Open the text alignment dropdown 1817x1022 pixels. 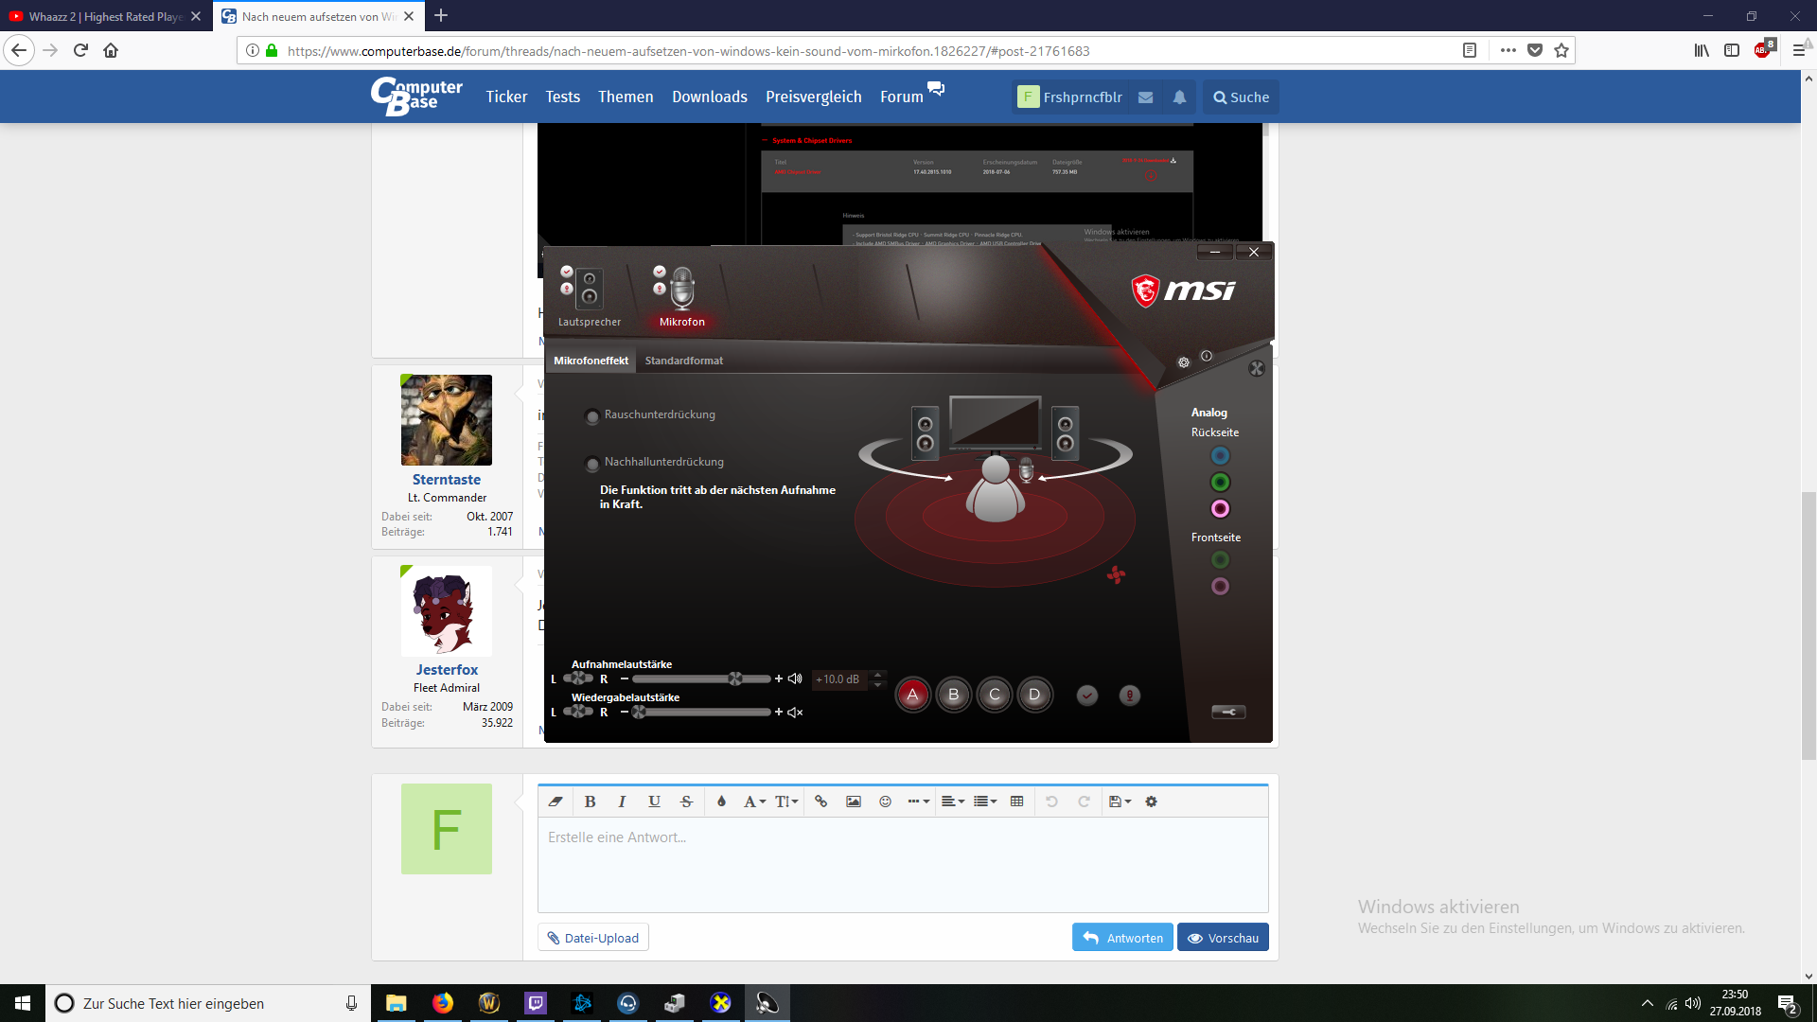[952, 802]
